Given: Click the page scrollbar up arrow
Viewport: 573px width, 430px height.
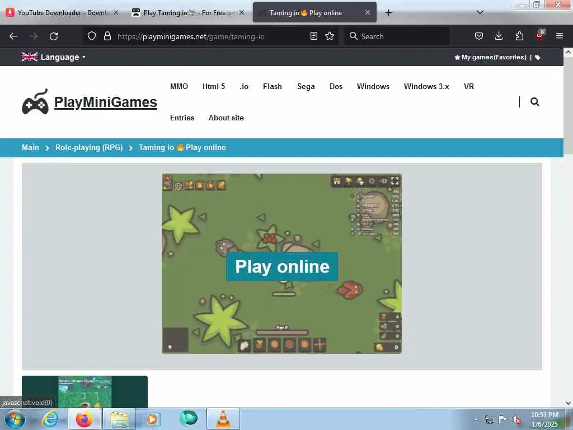Looking at the screenshot, I should click(568, 52).
